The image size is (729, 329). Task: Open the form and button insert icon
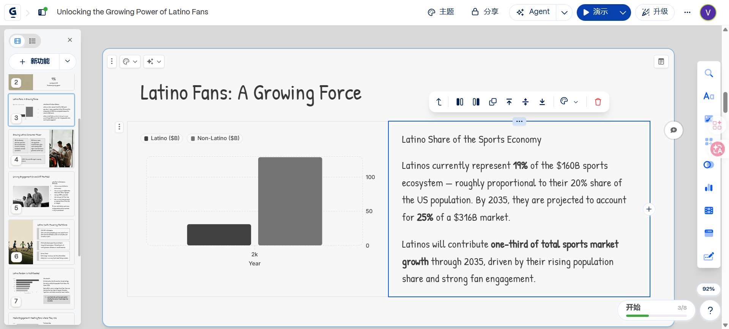(x=708, y=256)
